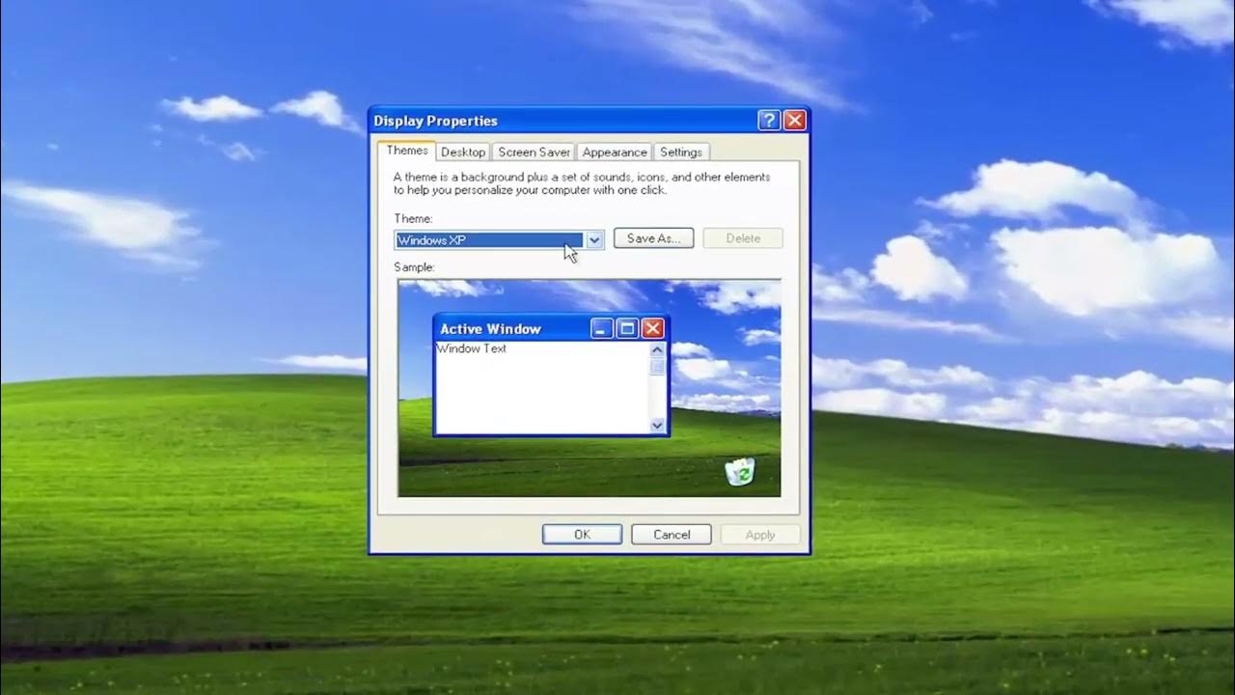Click the Display Properties title bar text

435,121
